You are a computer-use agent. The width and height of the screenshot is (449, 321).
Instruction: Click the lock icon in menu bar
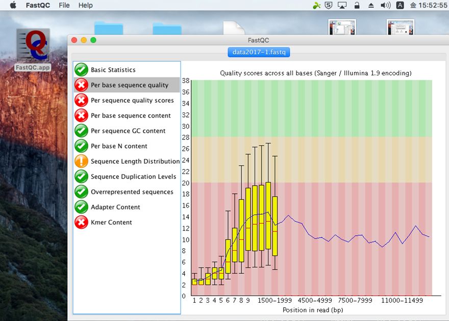click(x=357, y=5)
